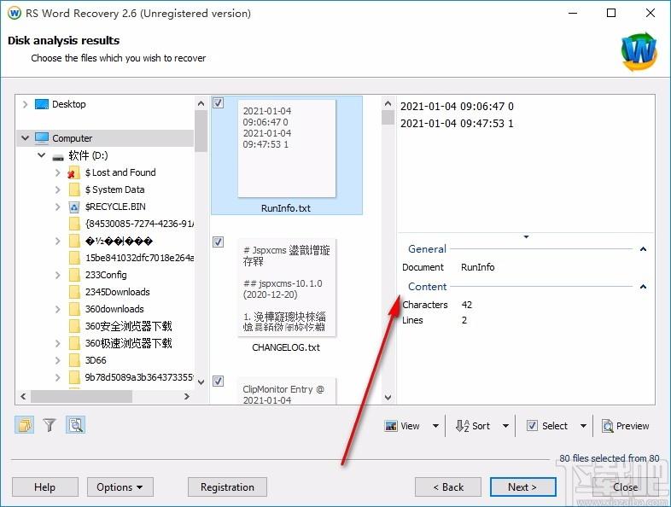Click the folder tree vertical scrollbar thumb
Screen dimensions: 671x507
201,131
